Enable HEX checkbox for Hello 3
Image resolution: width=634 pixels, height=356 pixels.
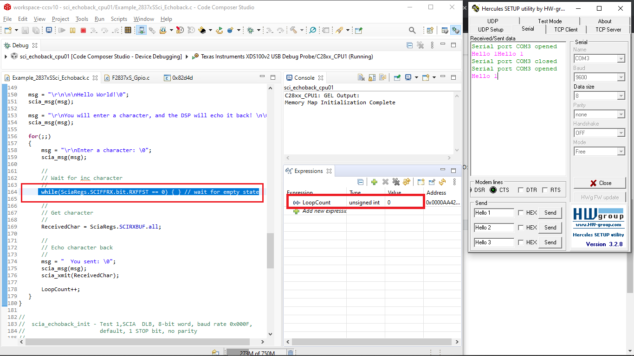[x=521, y=242]
